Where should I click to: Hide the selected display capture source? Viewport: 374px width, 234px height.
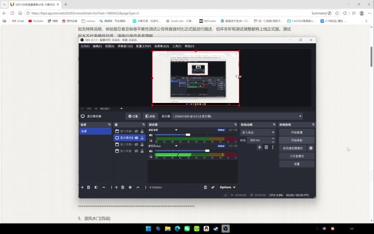tap(137, 138)
